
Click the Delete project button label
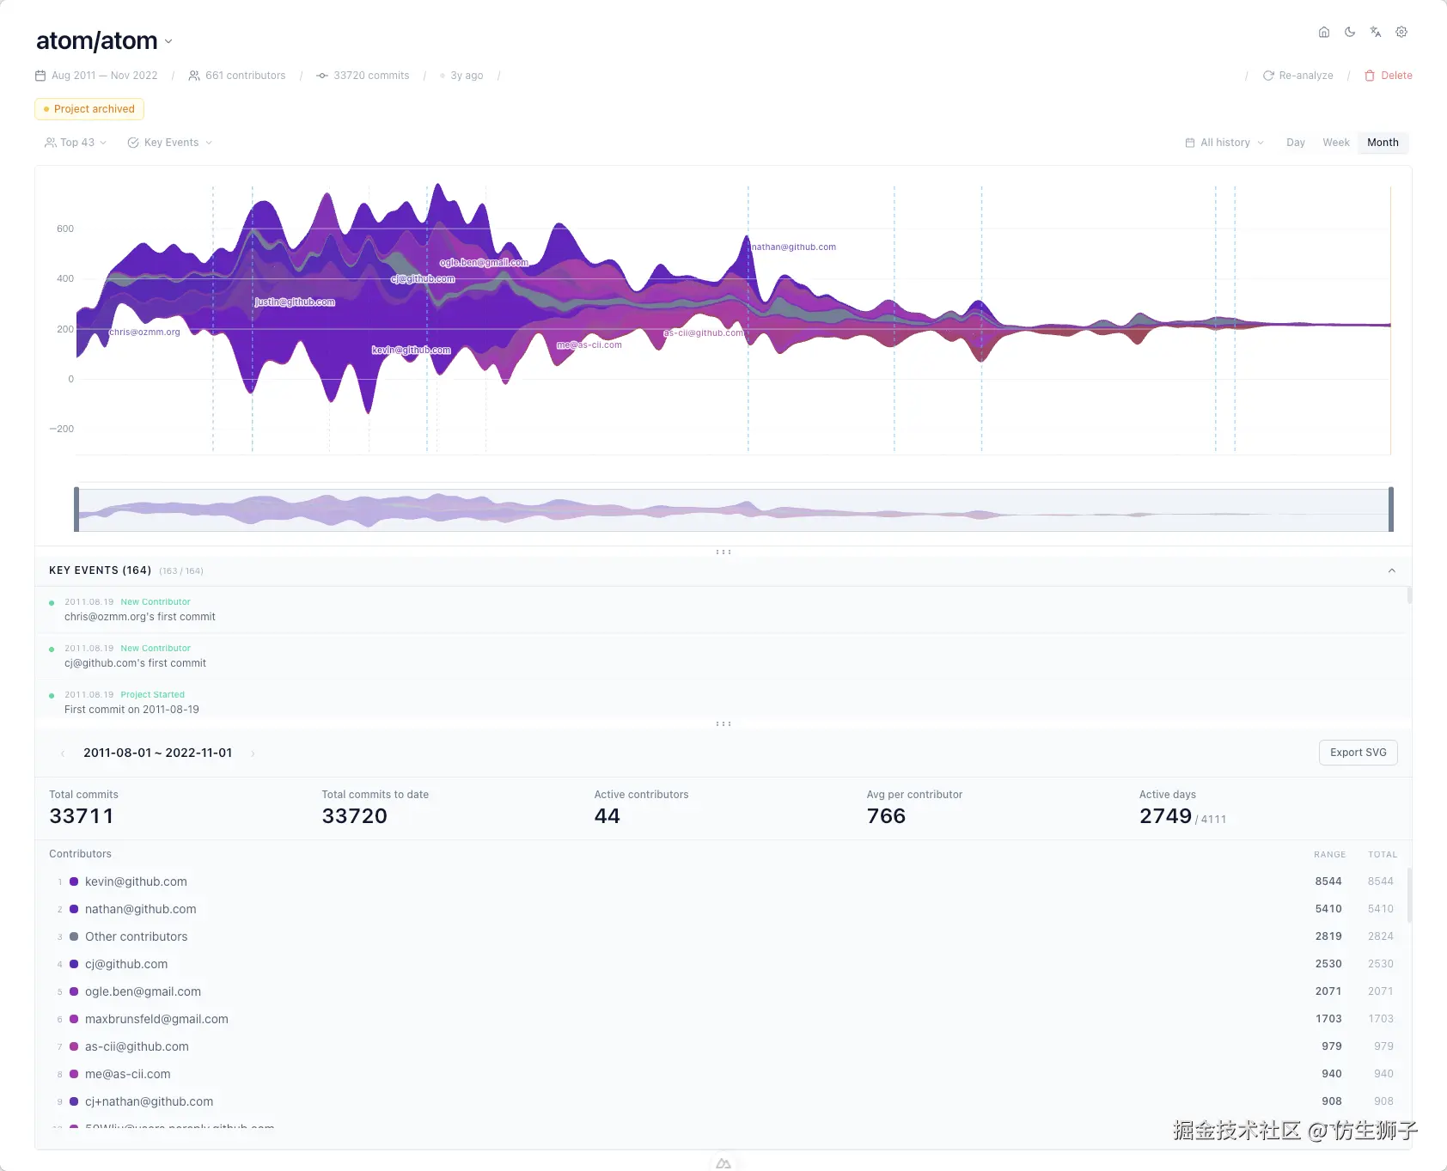(1396, 76)
